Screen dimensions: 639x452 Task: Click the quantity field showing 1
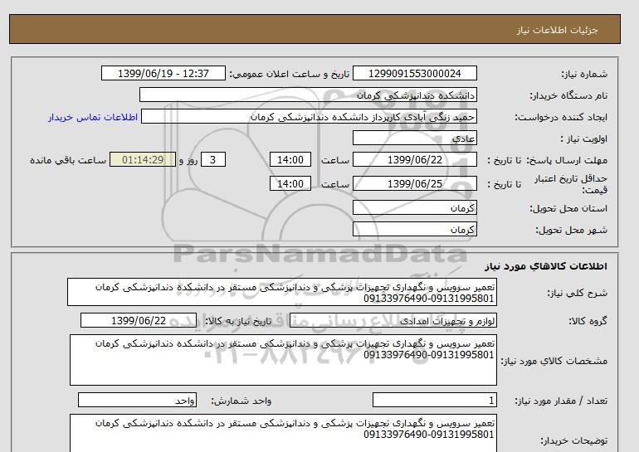pyautogui.click(x=434, y=400)
